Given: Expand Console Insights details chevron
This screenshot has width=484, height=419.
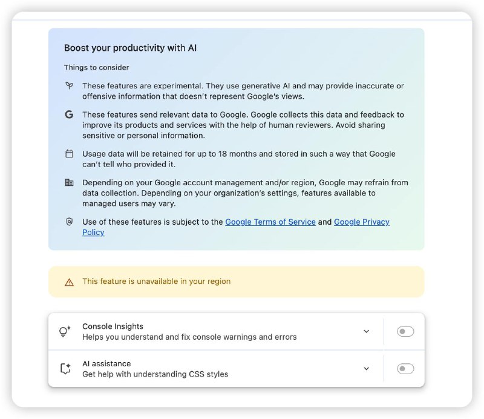Looking at the screenshot, I should click(367, 331).
